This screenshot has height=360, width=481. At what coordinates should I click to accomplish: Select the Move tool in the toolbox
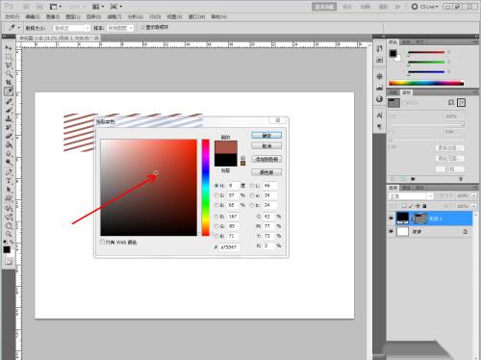[9, 48]
